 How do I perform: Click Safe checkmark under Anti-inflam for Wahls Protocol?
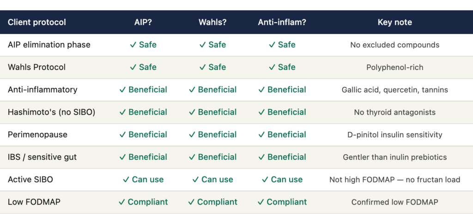tap(282, 67)
